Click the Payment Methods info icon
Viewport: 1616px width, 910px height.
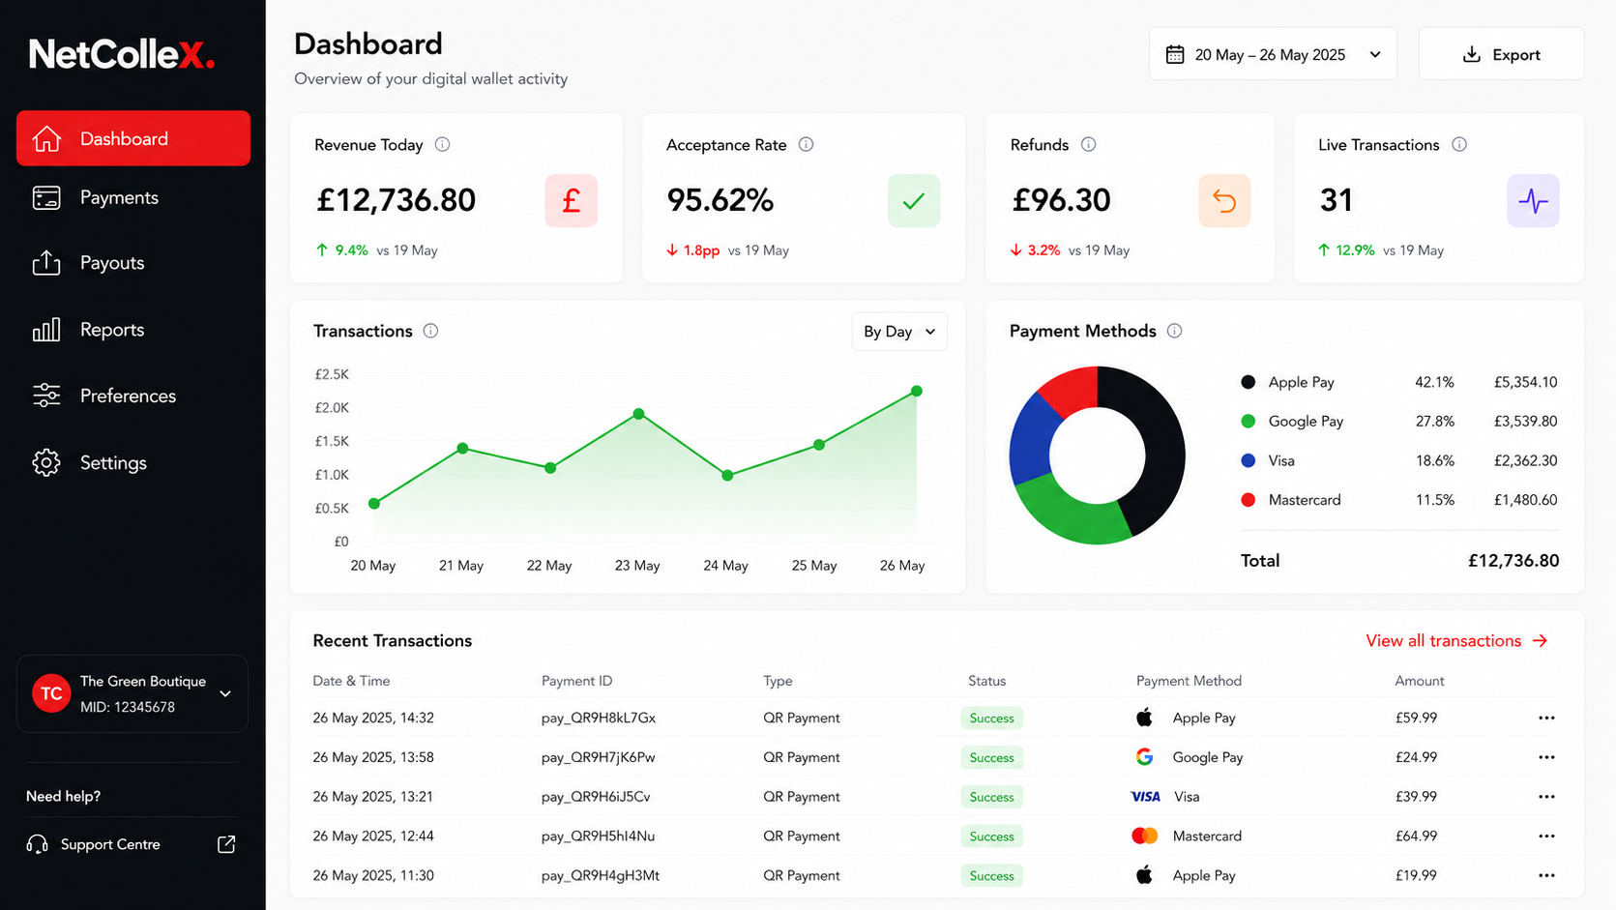[x=1174, y=331]
